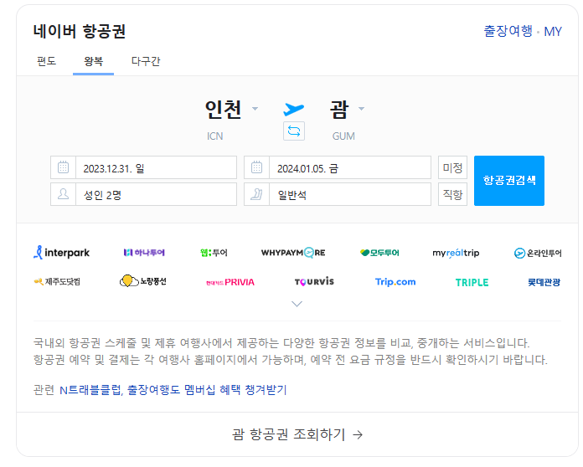Open the PRIVIA partner logo
This screenshot has width=583, height=467.
[230, 282]
